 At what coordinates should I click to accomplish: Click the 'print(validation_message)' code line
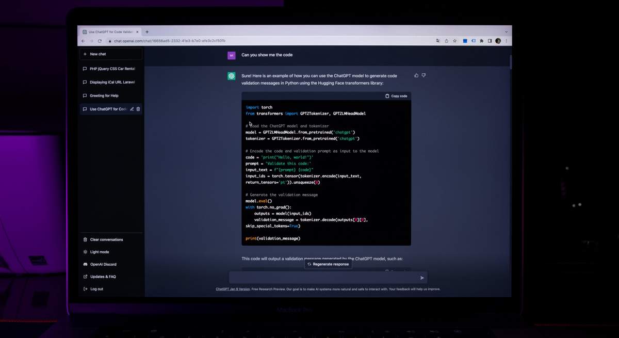pos(273,238)
